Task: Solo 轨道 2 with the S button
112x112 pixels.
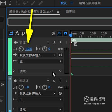Action: [54, 81]
